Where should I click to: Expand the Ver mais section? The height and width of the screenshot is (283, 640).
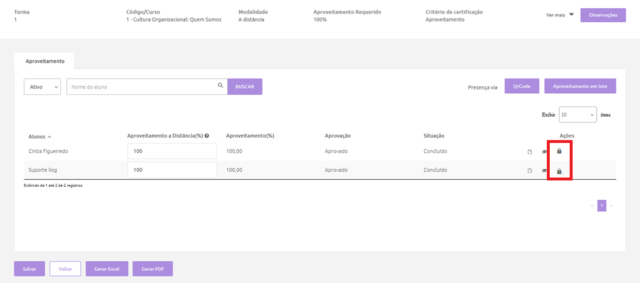tap(560, 15)
